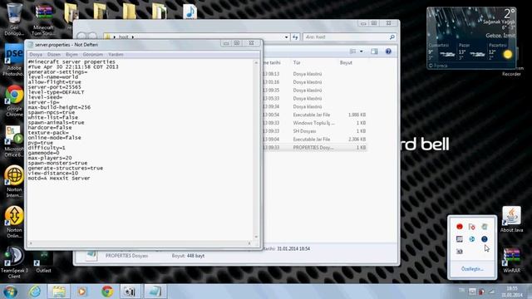
Task: Open the Windows Start menu
Action: click(x=10, y=292)
